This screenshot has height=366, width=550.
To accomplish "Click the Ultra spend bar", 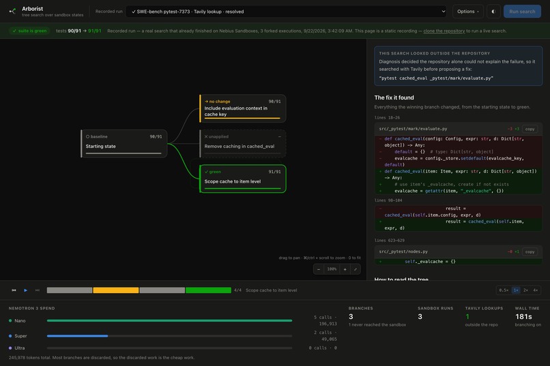I will 169,348.
